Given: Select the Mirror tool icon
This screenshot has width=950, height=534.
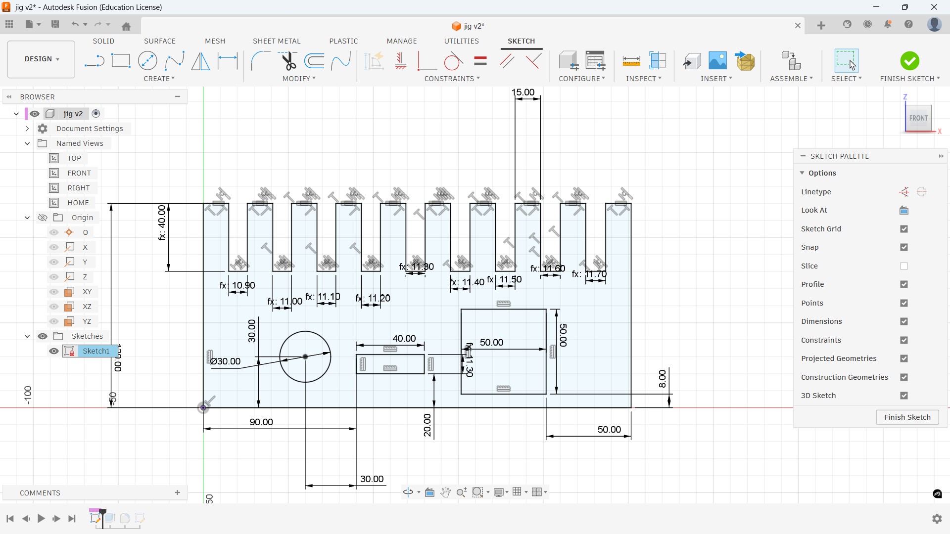Looking at the screenshot, I should [200, 61].
